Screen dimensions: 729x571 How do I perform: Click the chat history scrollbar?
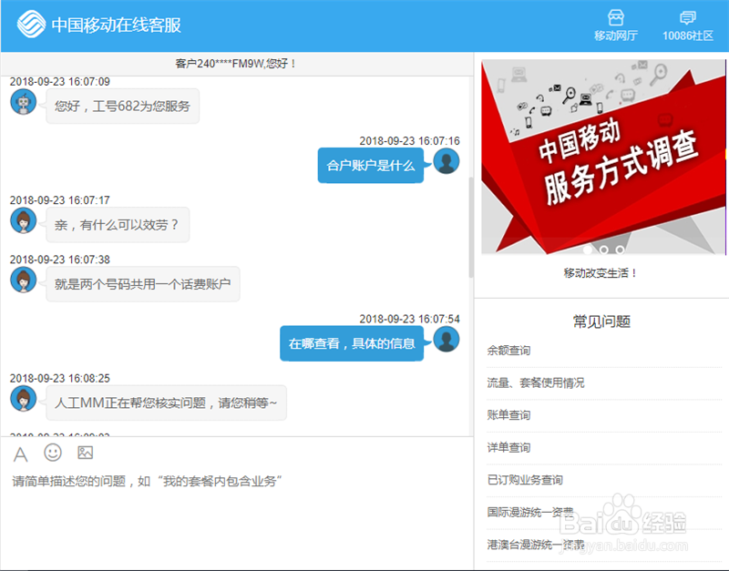click(471, 227)
